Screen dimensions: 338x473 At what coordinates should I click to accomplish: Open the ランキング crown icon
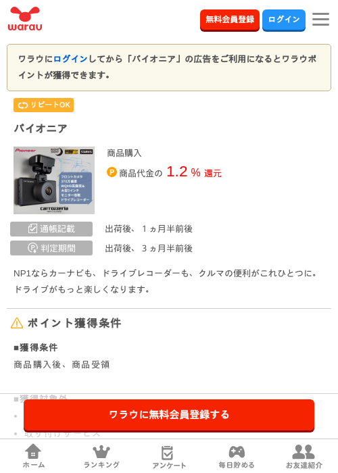(101, 451)
